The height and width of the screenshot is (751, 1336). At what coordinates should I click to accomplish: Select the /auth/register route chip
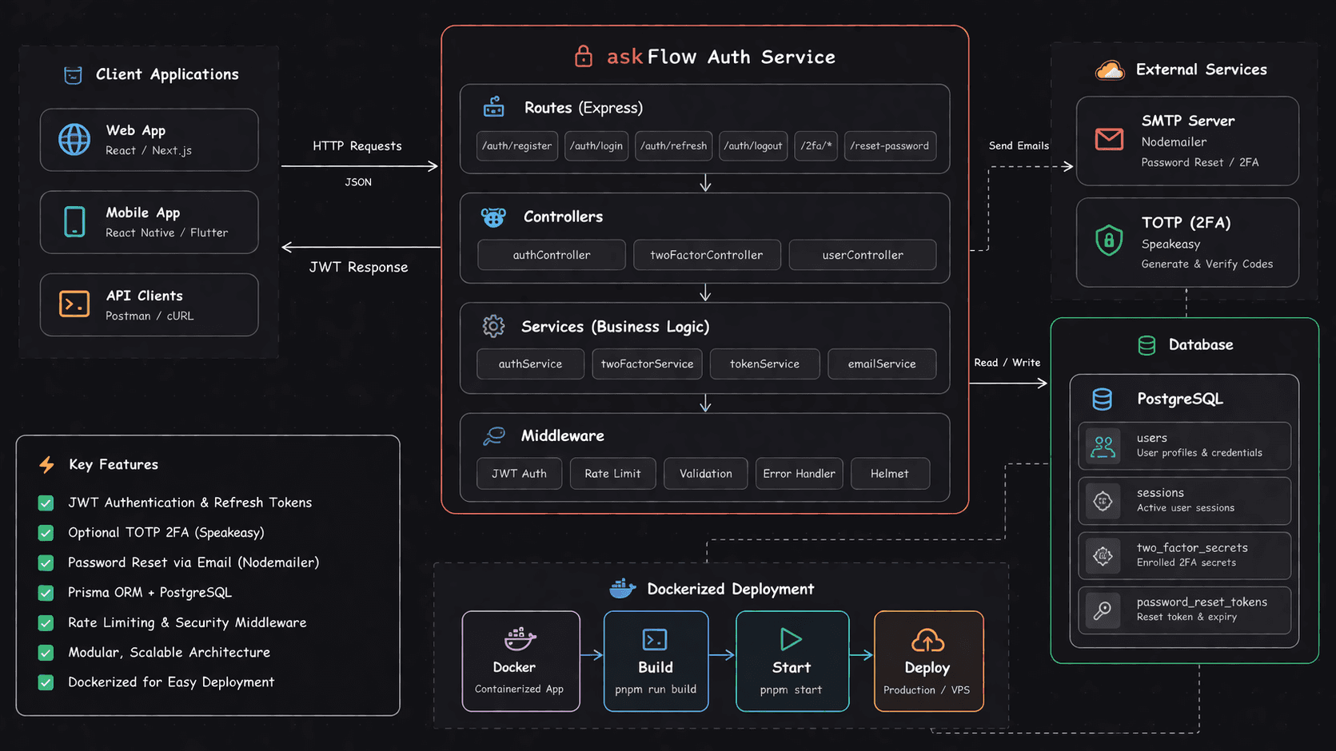(x=517, y=146)
